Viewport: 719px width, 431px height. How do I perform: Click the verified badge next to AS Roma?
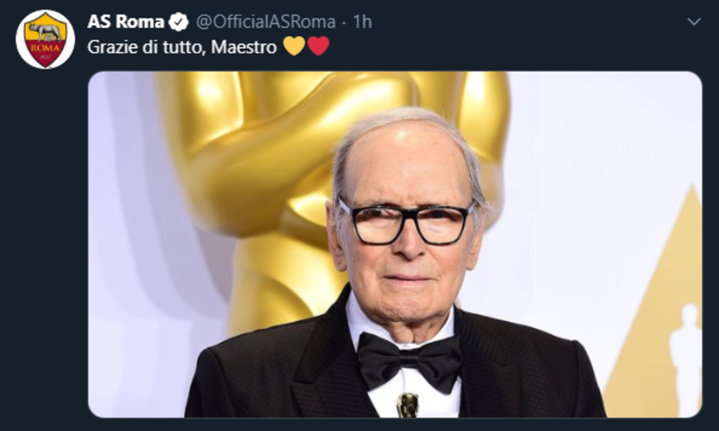178,22
